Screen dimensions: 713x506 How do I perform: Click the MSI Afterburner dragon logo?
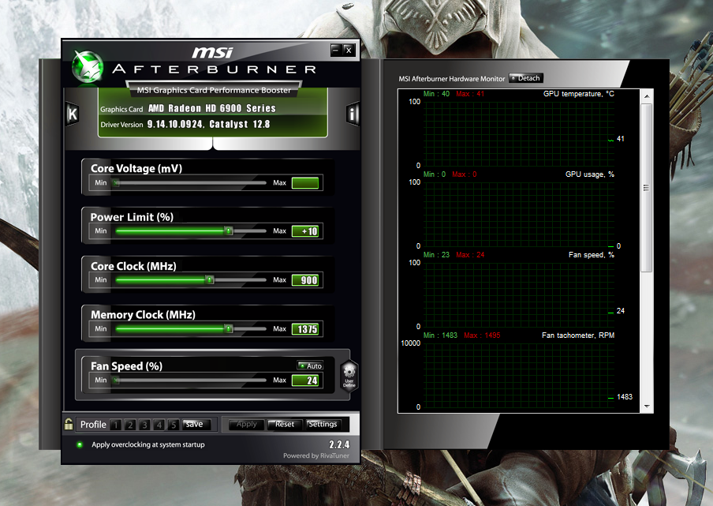coord(88,67)
